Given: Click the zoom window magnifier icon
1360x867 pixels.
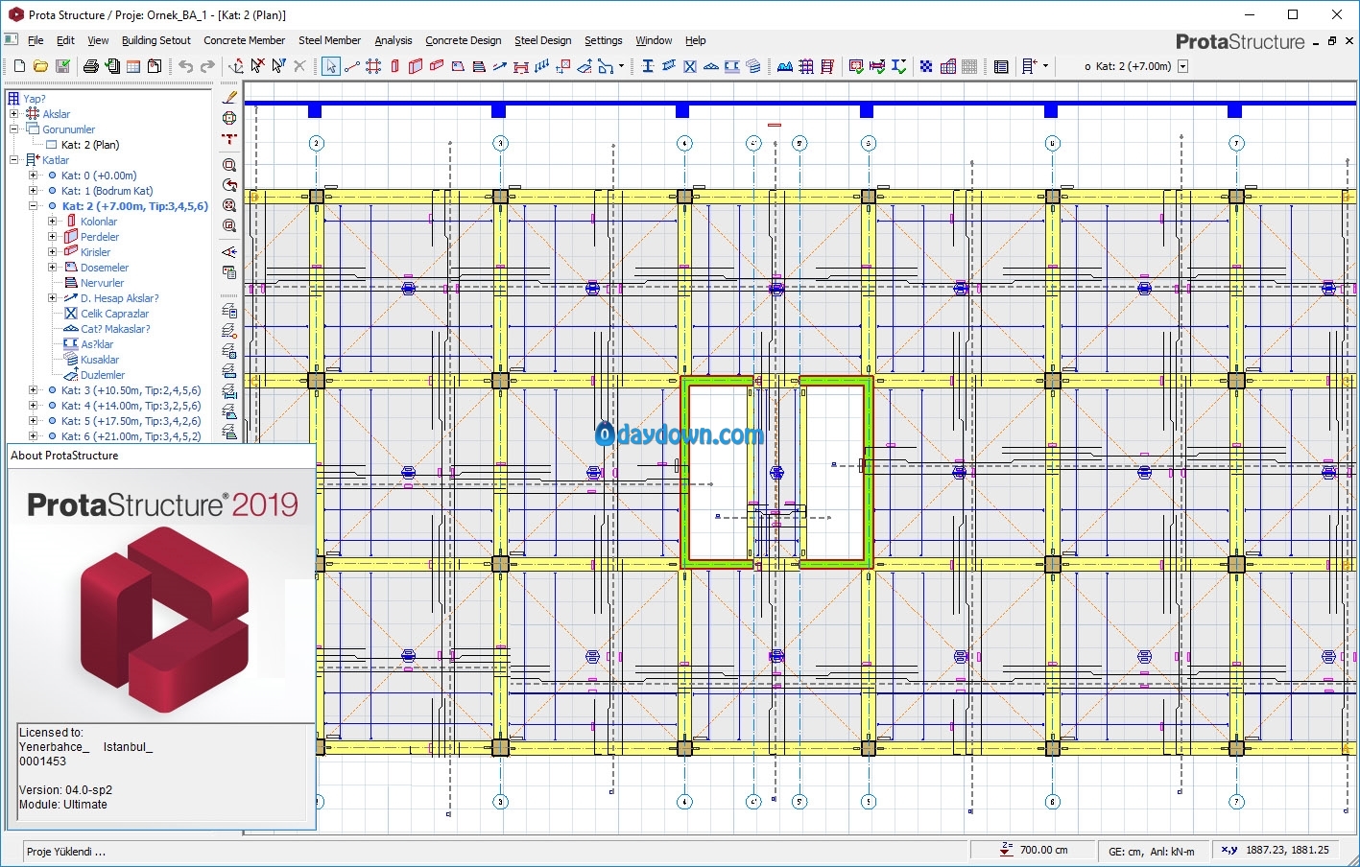Looking at the screenshot, I should click(x=229, y=165).
